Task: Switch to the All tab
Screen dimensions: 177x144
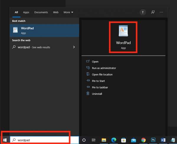Action: (16, 12)
